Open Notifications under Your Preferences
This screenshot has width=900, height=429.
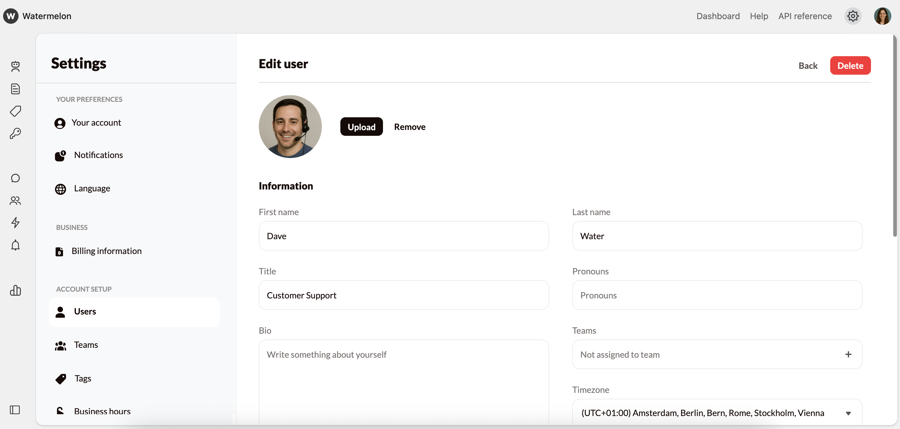point(99,155)
